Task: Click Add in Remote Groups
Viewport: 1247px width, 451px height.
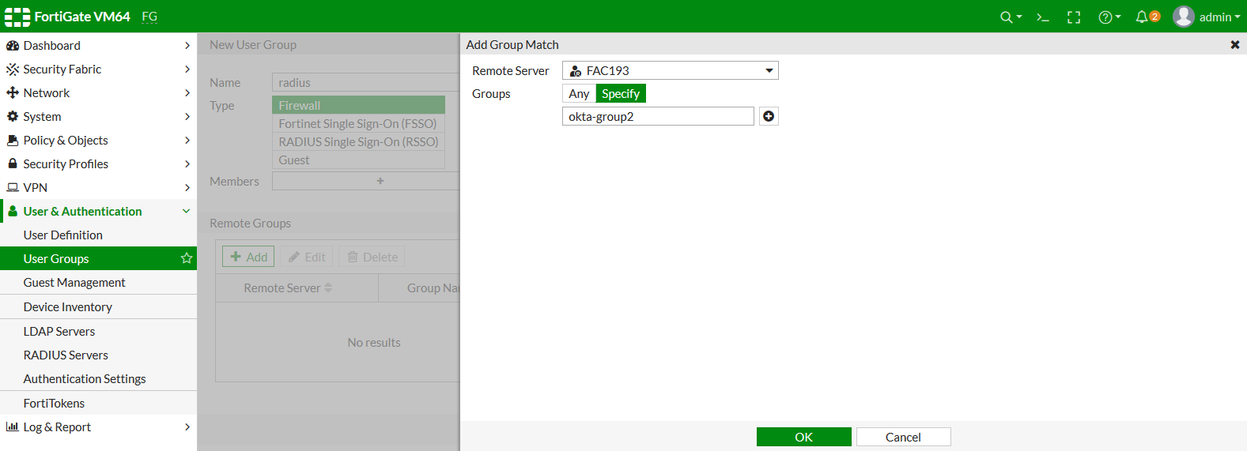Action: (248, 257)
